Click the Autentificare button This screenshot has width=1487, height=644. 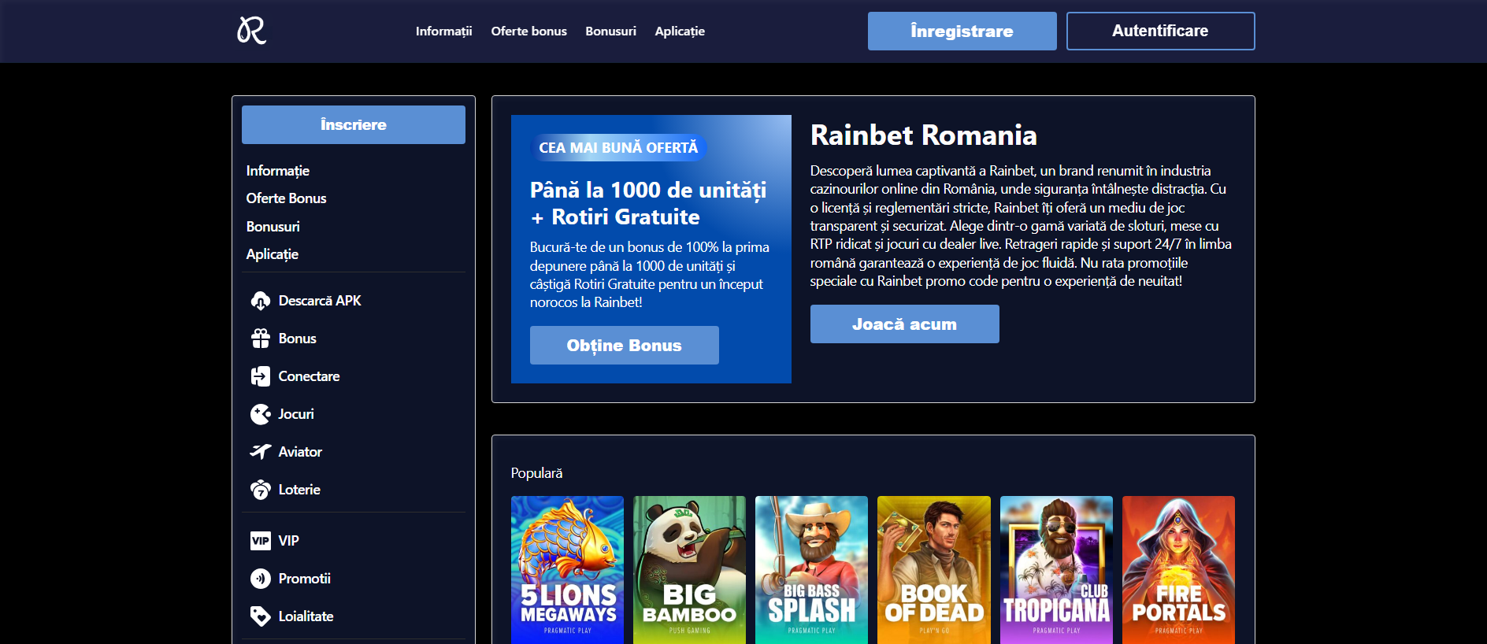click(1161, 31)
